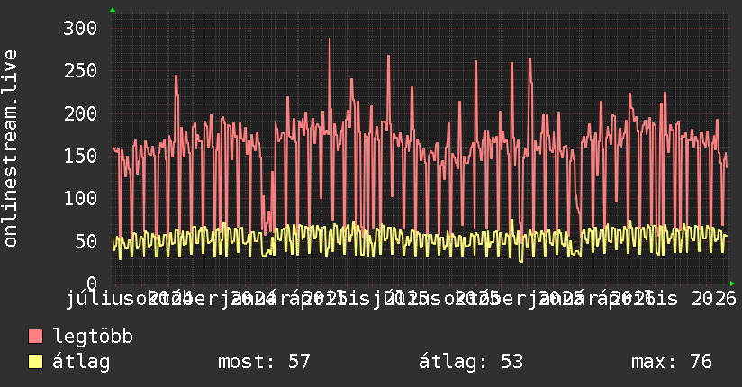Image resolution: width=742 pixels, height=387 pixels.
Task: Click the 150 y-axis label
Action: pos(80,156)
